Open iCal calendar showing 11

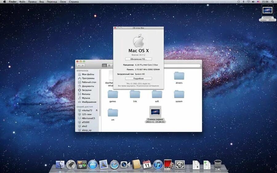pos(147,165)
